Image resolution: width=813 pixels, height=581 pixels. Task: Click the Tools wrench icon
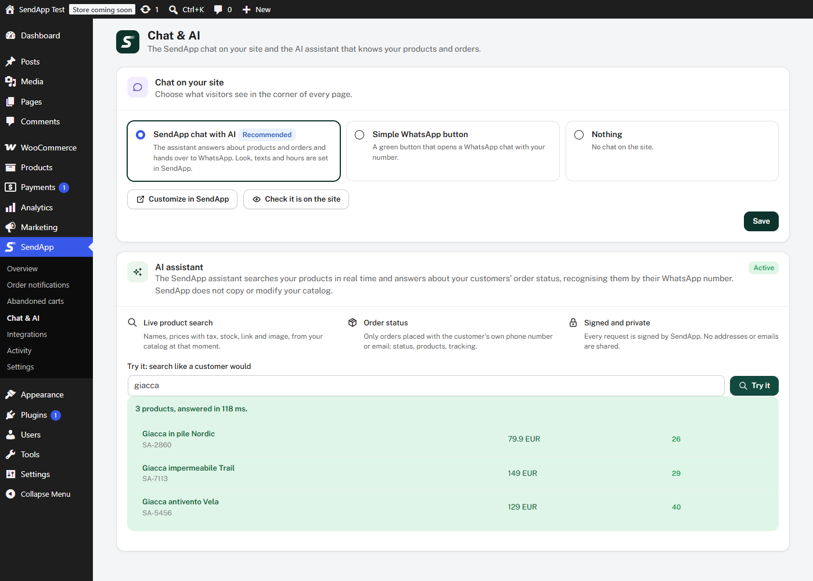pyautogui.click(x=10, y=454)
